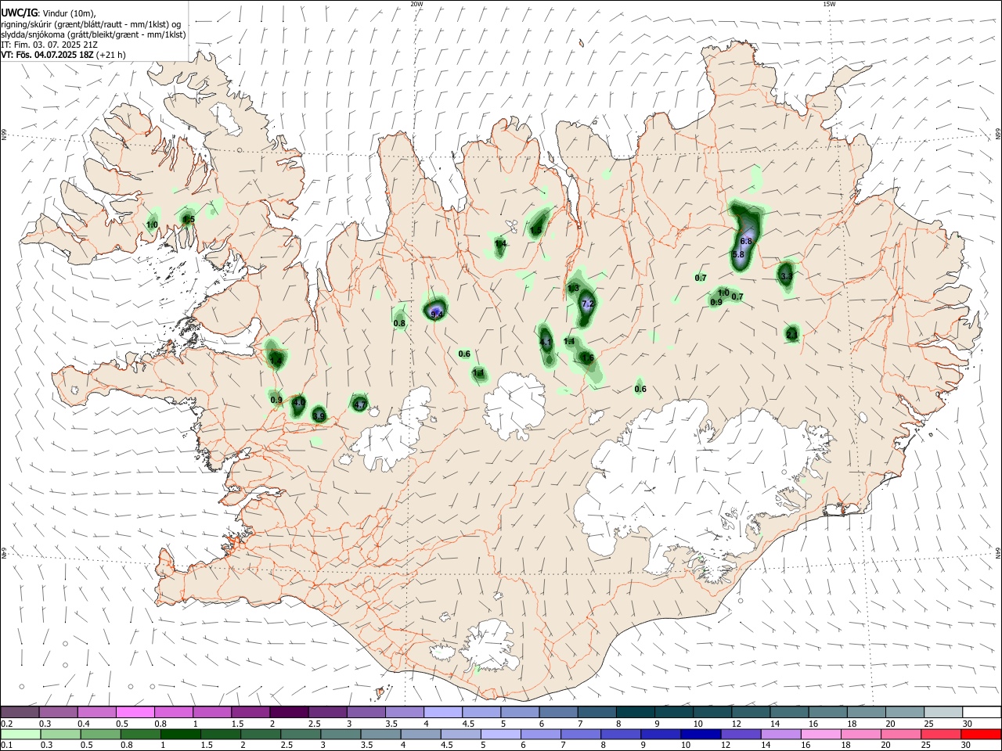Click the UWC/IG title text
The height and width of the screenshot is (751, 1002).
click(19, 13)
